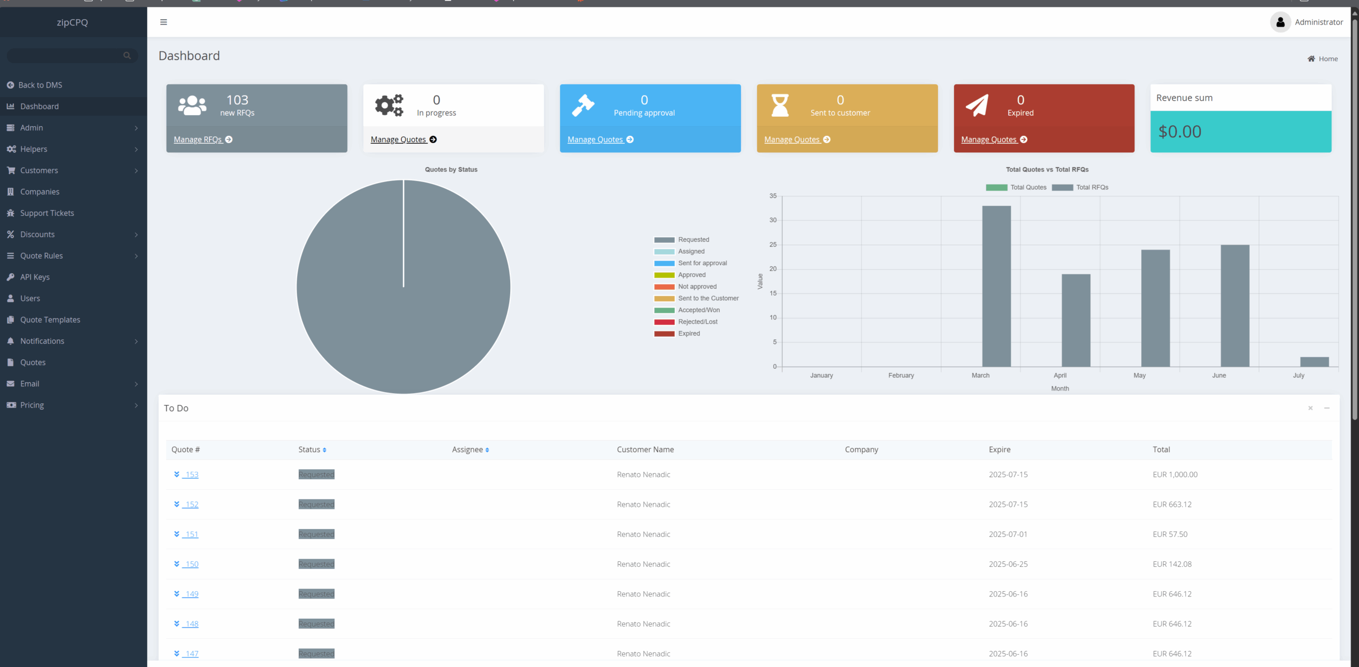The height and width of the screenshot is (667, 1359).
Task: Open the Manage RFQs link
Action: [197, 140]
